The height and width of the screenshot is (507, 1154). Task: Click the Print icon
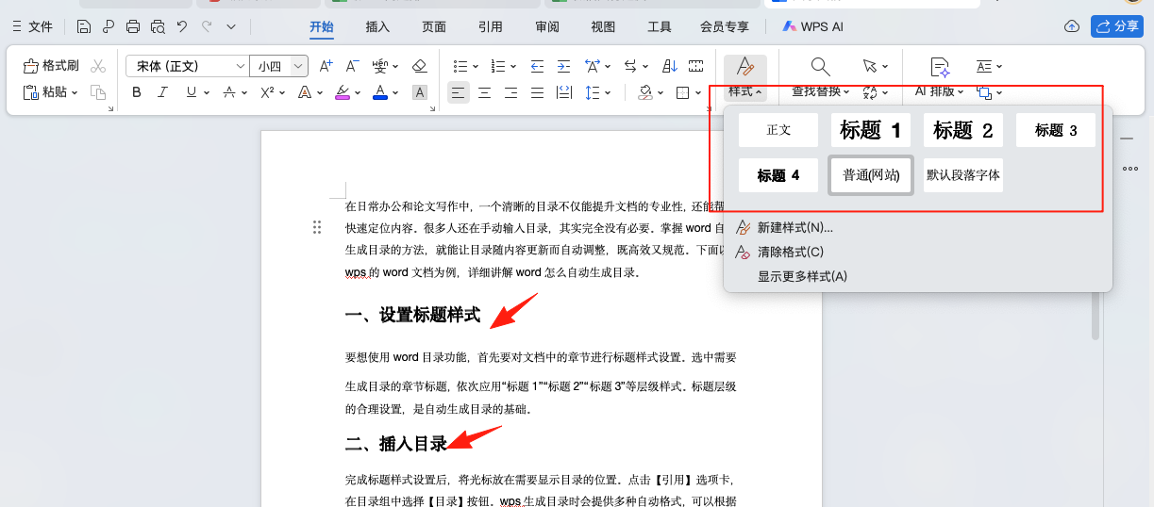(x=133, y=26)
